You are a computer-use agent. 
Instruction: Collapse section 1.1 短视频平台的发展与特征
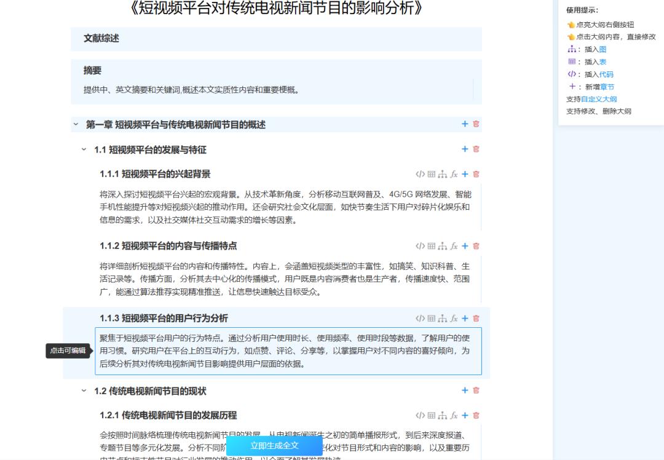84,149
